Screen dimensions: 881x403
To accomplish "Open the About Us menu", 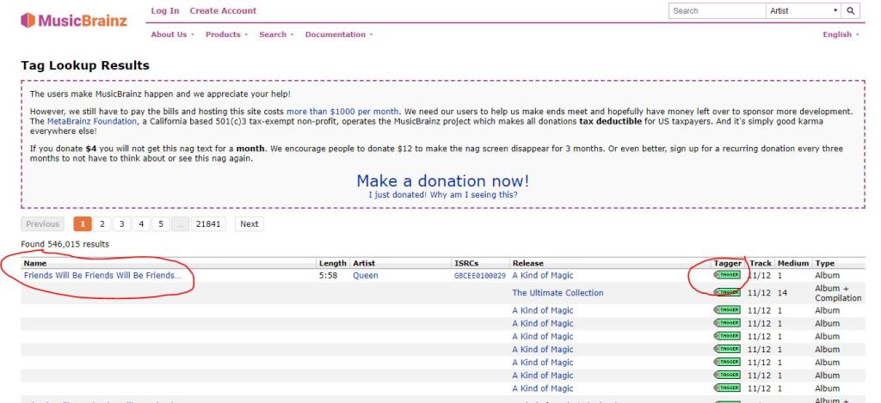I will coord(172,34).
